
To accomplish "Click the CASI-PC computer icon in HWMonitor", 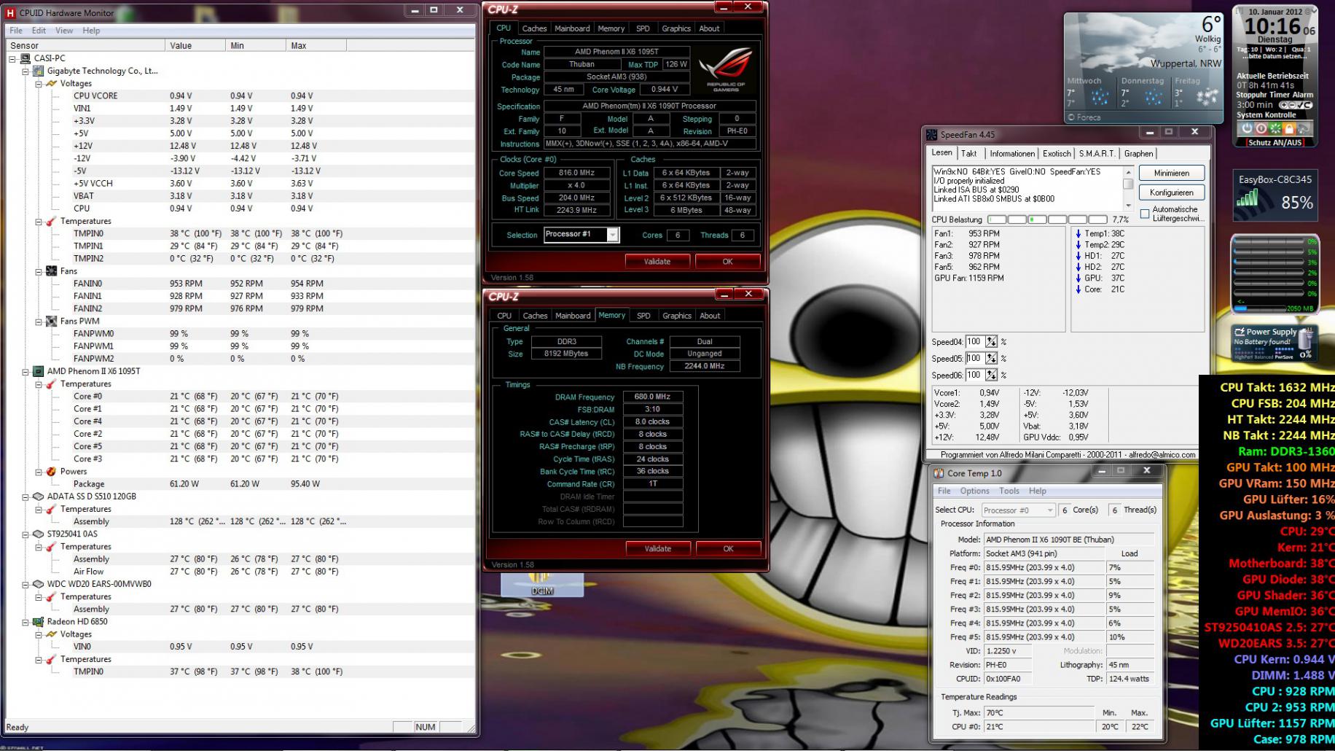I will 26,58.
